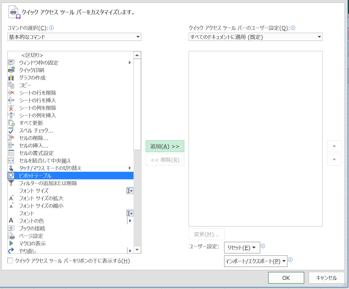Select the セルの挿入 icon
Image resolution: width=349 pixels, height=289 pixels.
pyautogui.click(x=11, y=145)
